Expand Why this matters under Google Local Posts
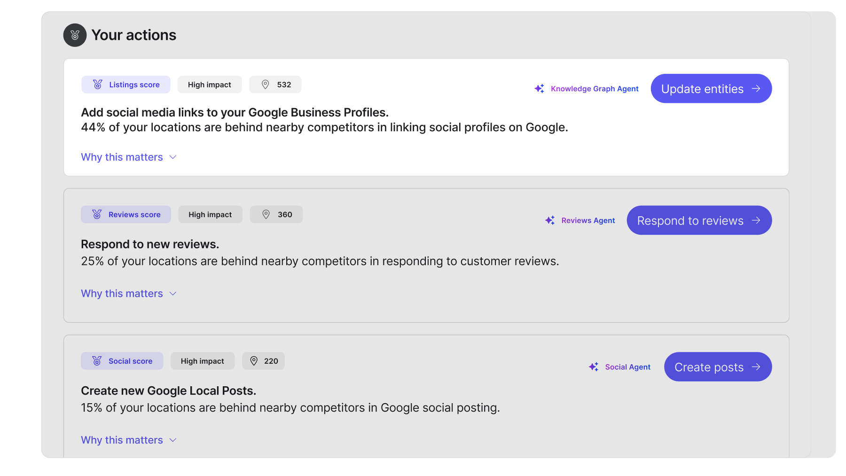 [128, 440]
